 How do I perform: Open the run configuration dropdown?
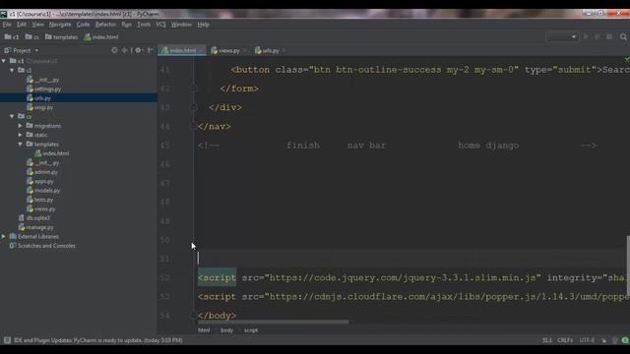(x=562, y=36)
